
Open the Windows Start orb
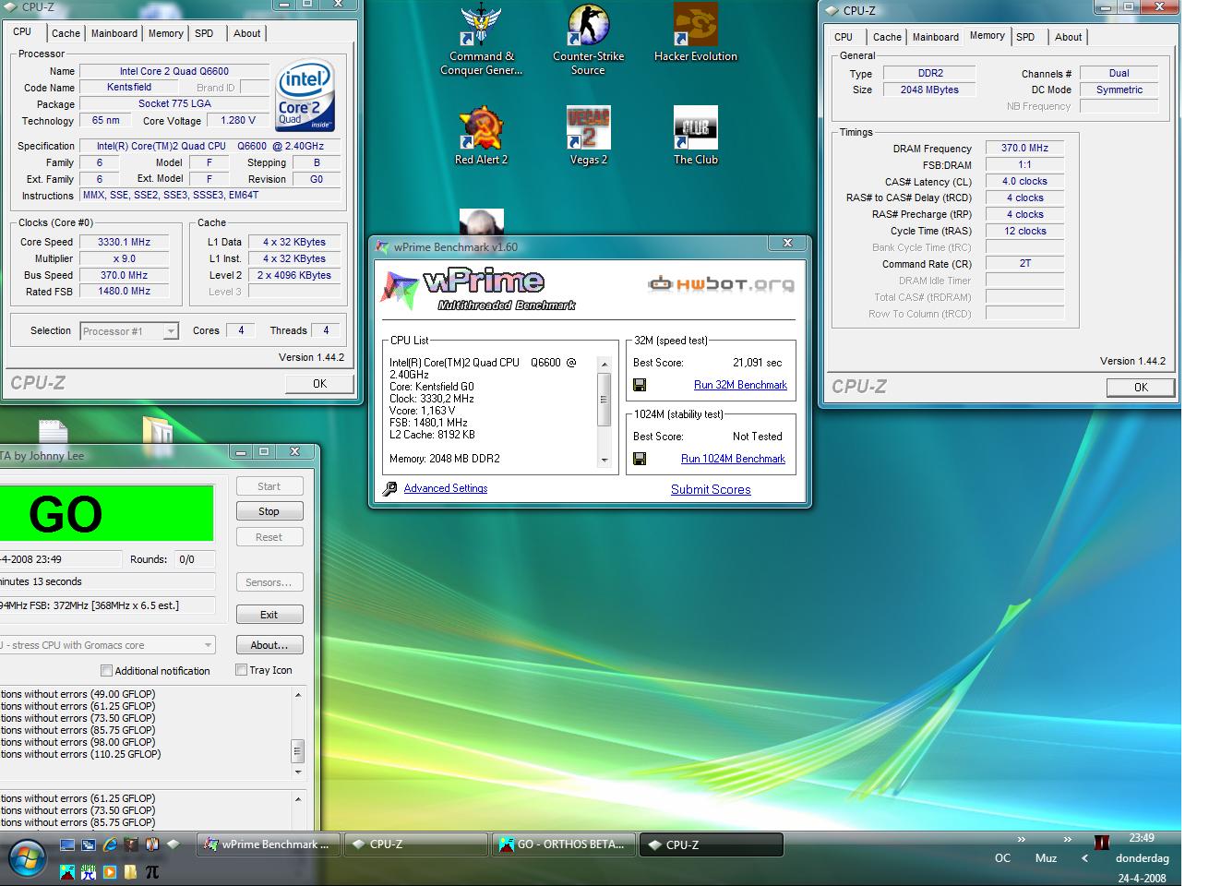[28, 857]
